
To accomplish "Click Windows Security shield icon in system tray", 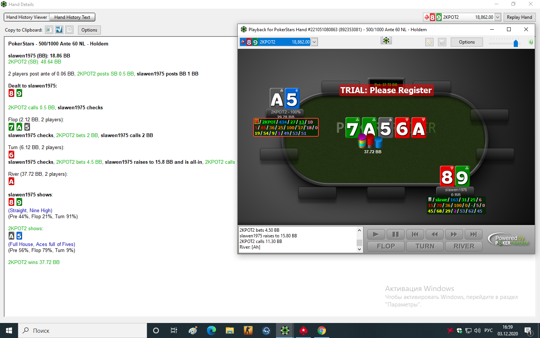I will 459,330.
